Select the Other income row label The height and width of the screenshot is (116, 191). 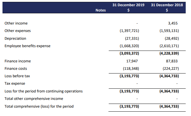click(x=16, y=23)
